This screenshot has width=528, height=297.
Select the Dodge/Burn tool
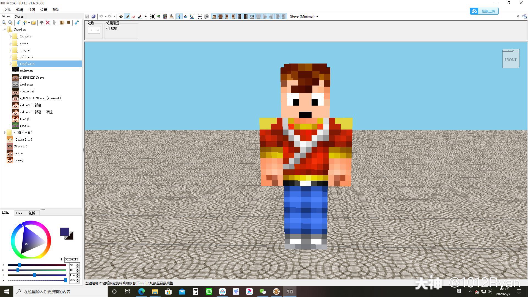click(146, 16)
